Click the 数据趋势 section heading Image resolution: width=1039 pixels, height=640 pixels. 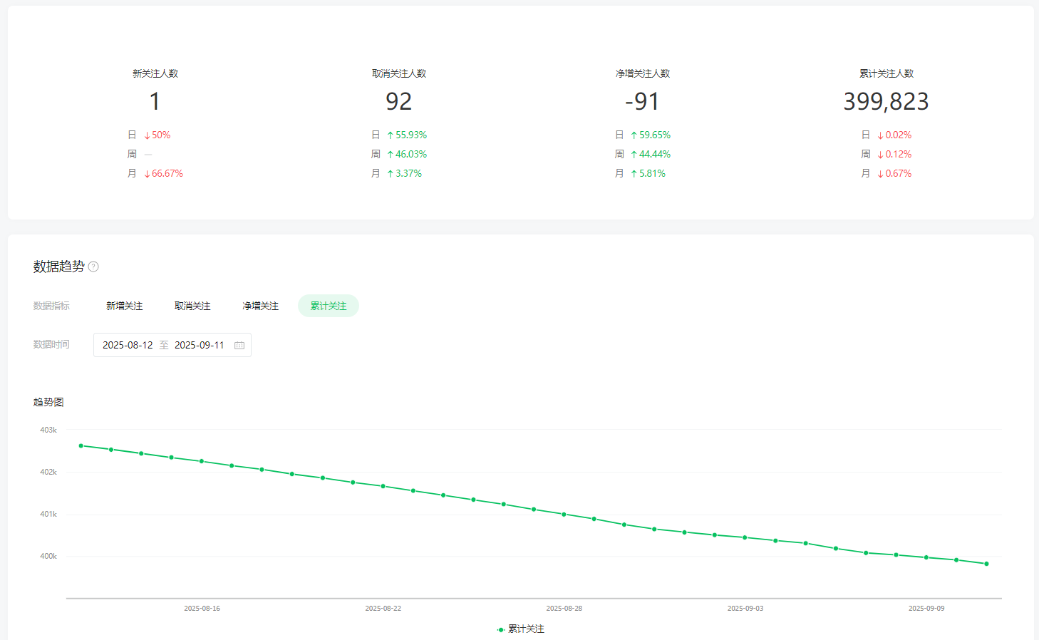pos(59,267)
